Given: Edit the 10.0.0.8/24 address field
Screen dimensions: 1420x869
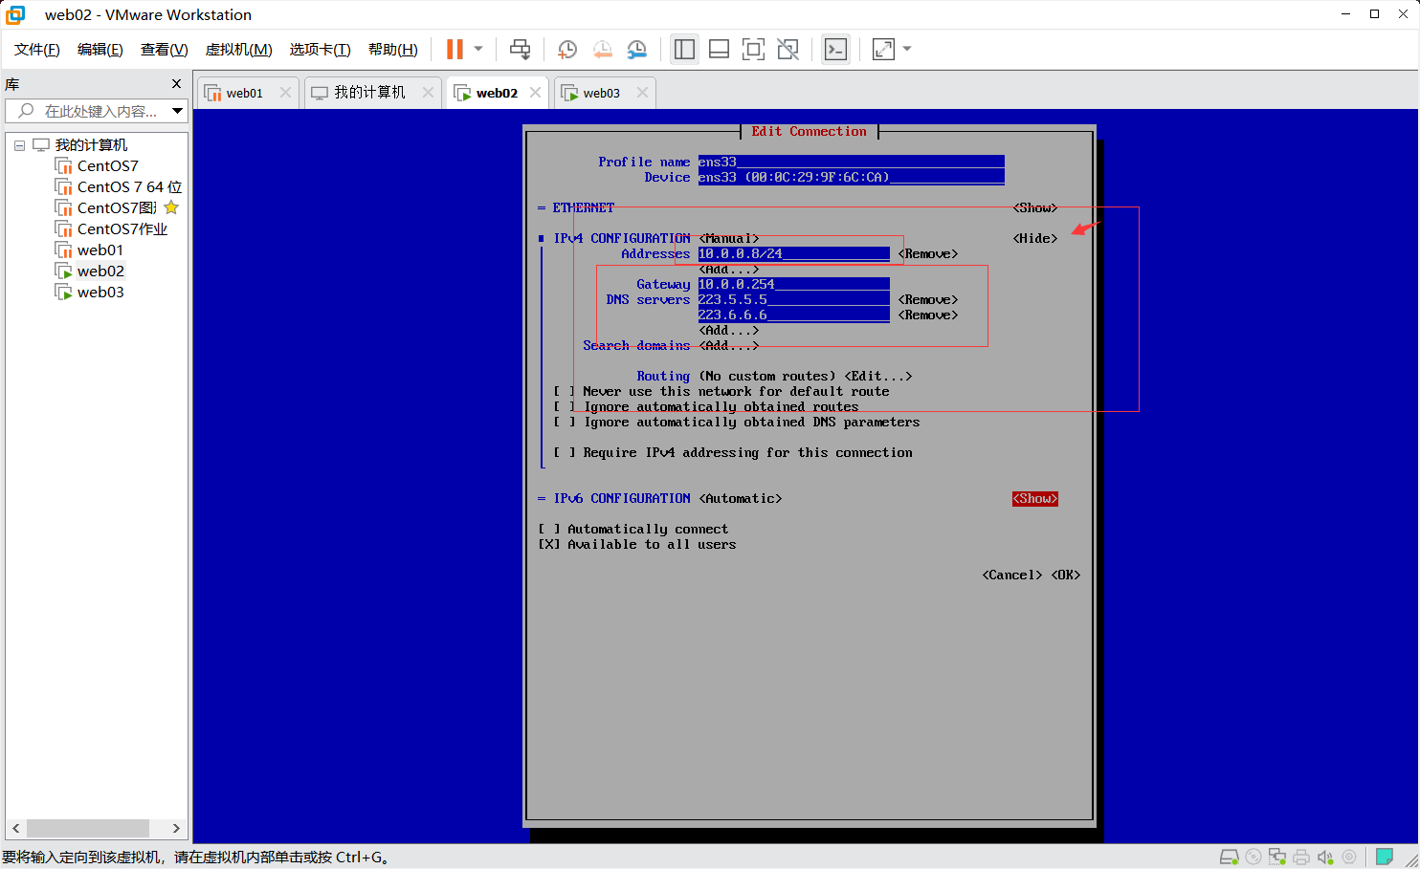Looking at the screenshot, I should pos(793,253).
